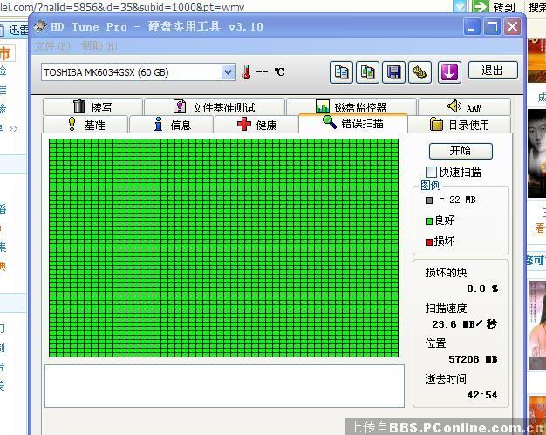The width and height of the screenshot is (546, 435).
Task: Click the copy screenshot icon in toolbar
Action: coord(368,71)
